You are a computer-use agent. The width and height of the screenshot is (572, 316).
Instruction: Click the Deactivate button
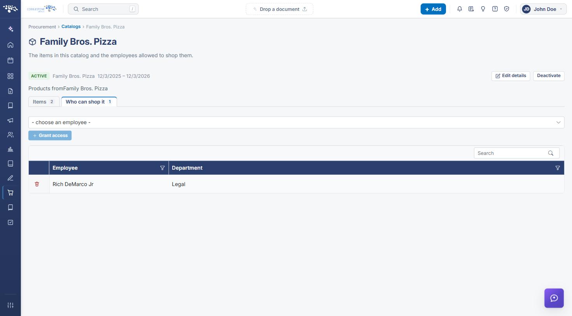click(x=549, y=76)
